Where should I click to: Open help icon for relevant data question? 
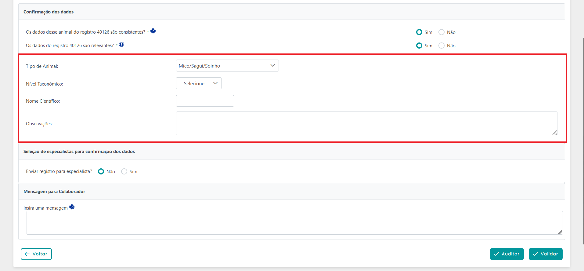121,44
